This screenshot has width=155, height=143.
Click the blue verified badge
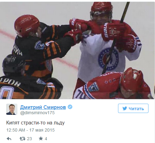pyautogui.click(x=70, y=107)
